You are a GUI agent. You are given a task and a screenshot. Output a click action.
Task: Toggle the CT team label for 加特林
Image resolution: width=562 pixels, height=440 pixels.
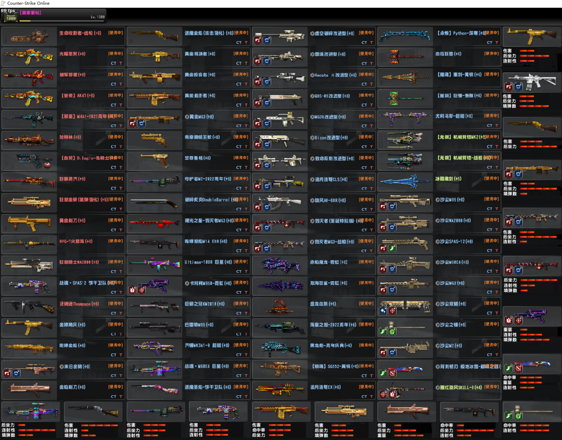(x=113, y=146)
